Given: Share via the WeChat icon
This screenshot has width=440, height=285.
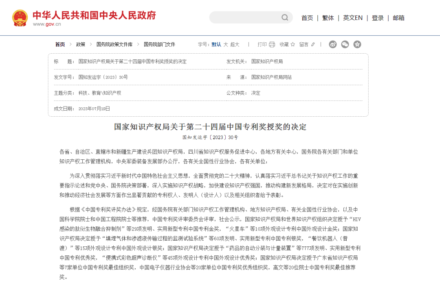Looking at the screenshot, I should pos(345,44).
